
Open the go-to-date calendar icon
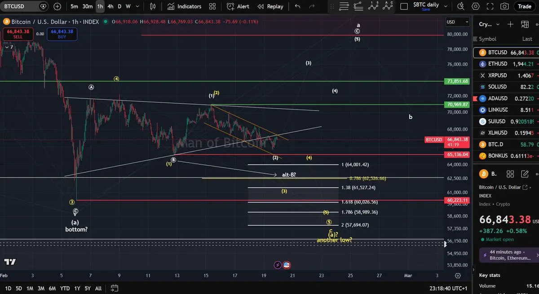pyautogui.click(x=115, y=288)
